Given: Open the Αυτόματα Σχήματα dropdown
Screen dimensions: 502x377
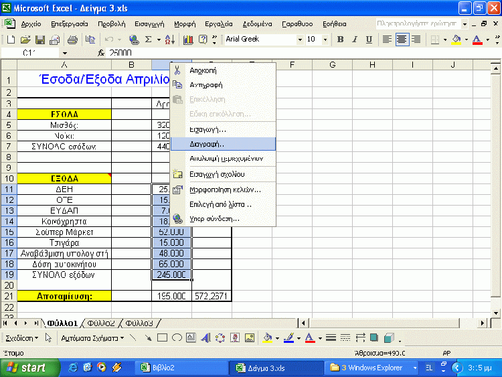Looking at the screenshot, I should 92,338.
